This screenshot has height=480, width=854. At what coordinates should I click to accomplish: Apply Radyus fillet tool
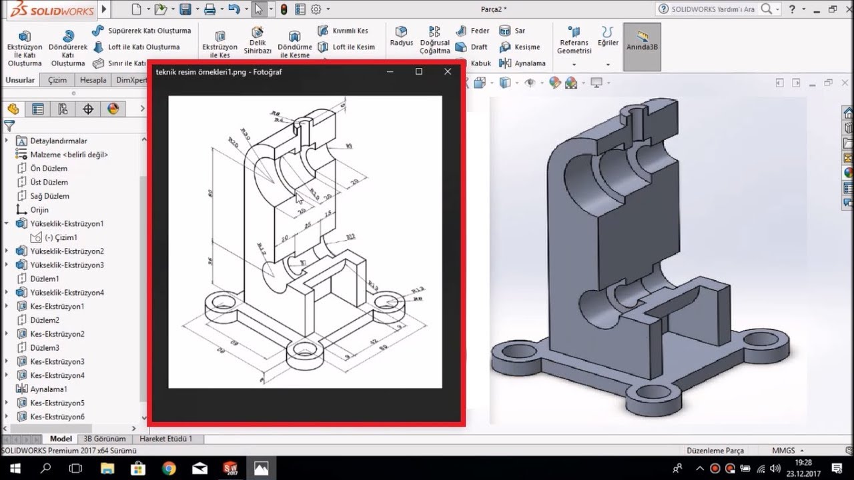pyautogui.click(x=402, y=37)
